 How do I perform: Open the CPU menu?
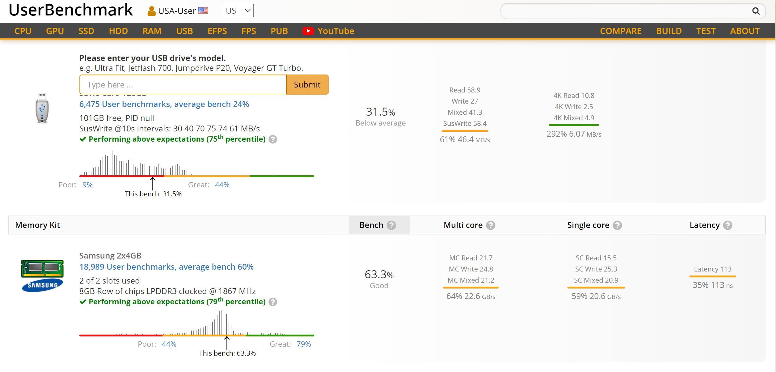pos(23,31)
